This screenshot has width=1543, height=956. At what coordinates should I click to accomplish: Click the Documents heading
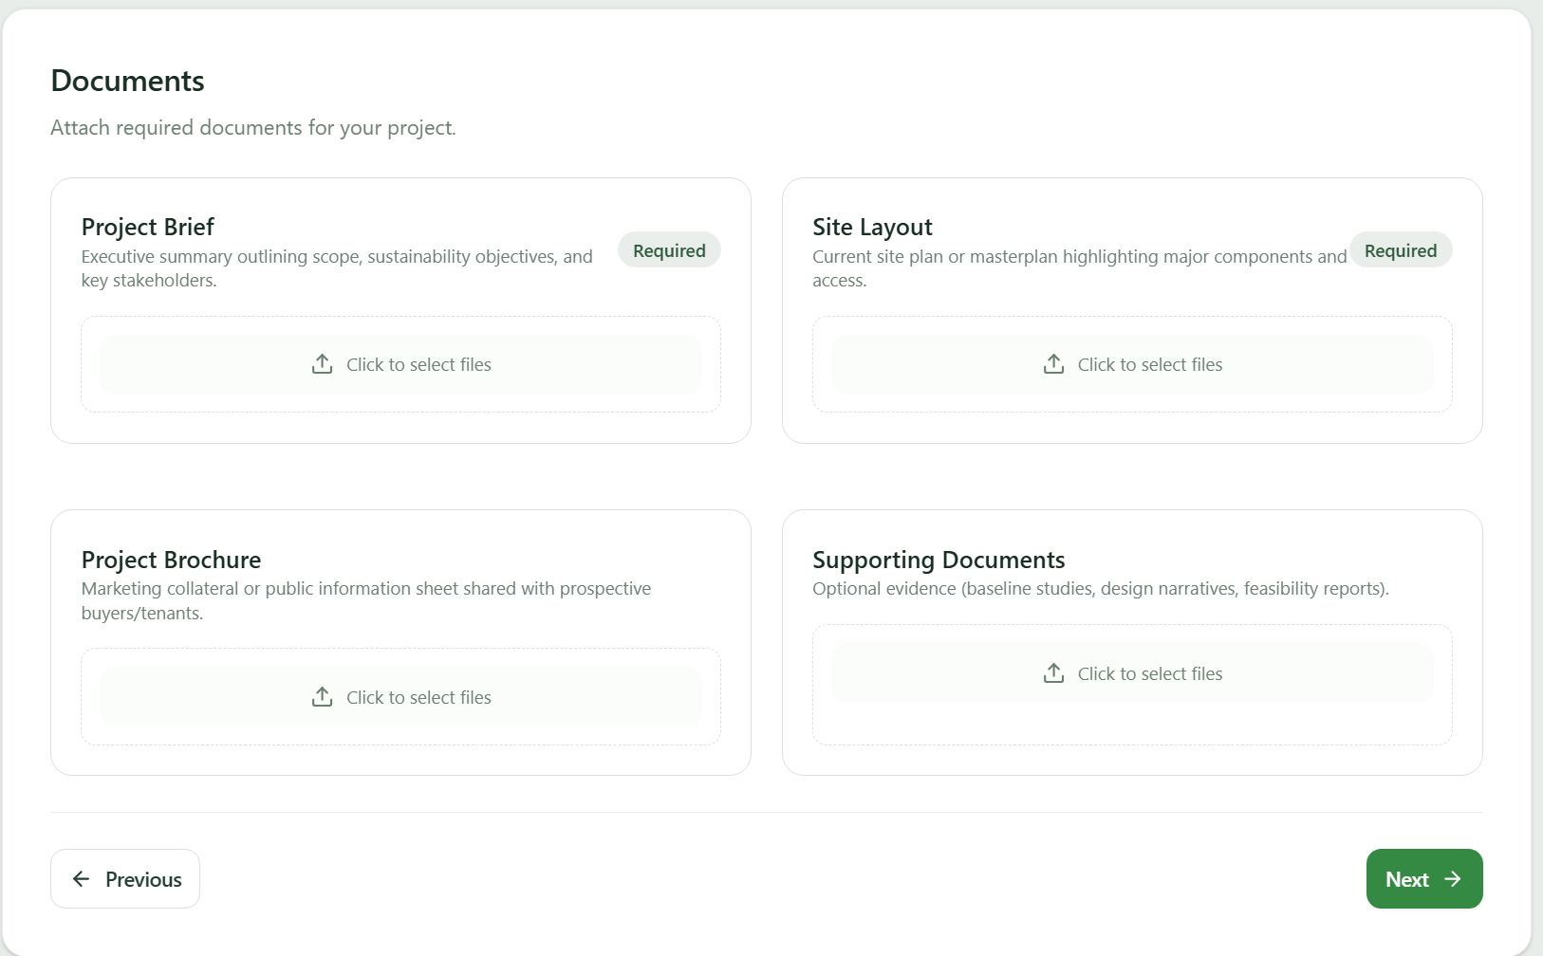pos(128,81)
